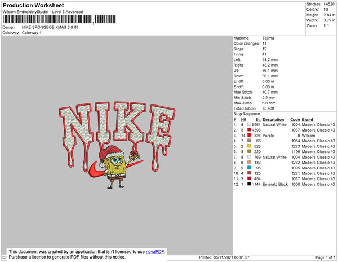Select the Max Stitch value 10.7 mm
The width and height of the screenshot is (338, 262).
point(269,92)
